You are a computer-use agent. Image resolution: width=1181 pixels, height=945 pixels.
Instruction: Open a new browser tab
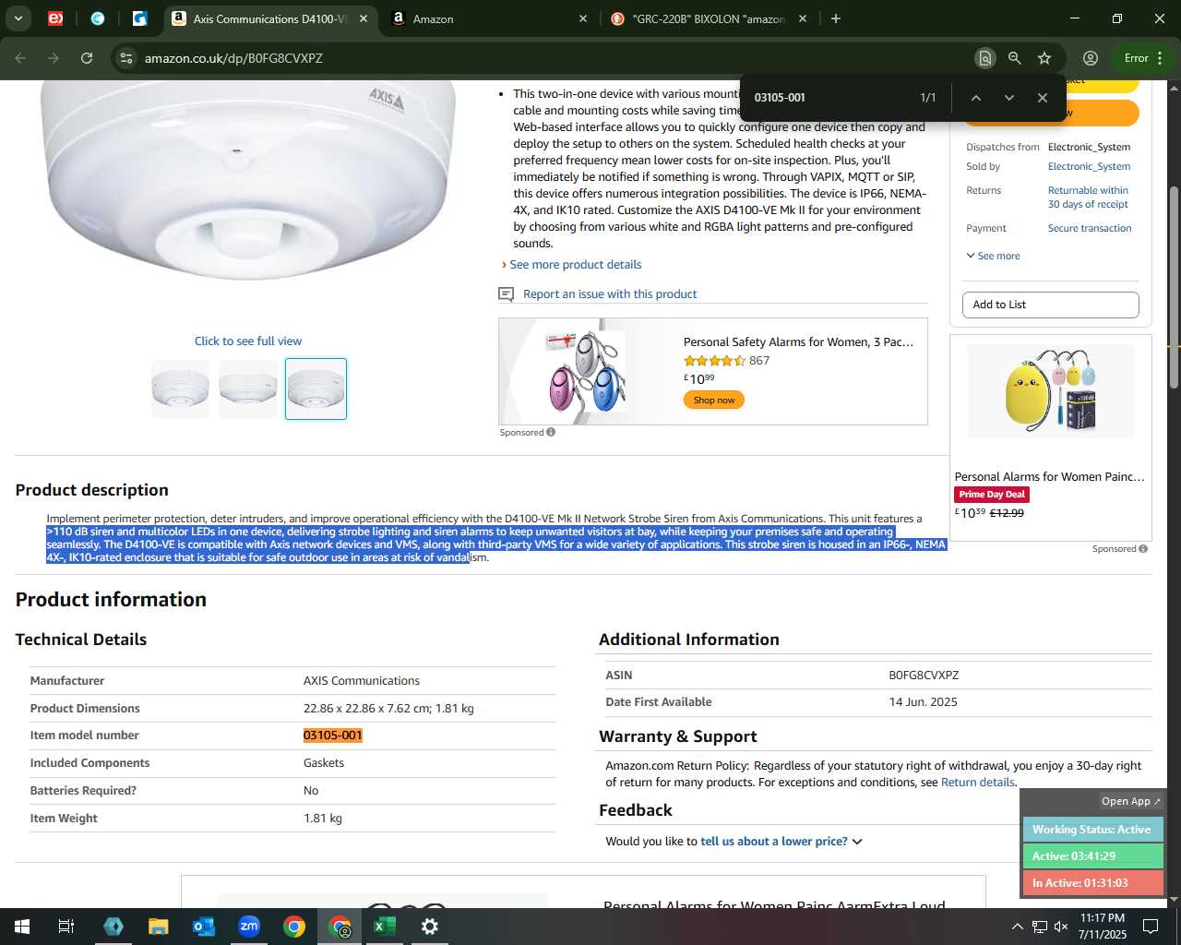836,18
